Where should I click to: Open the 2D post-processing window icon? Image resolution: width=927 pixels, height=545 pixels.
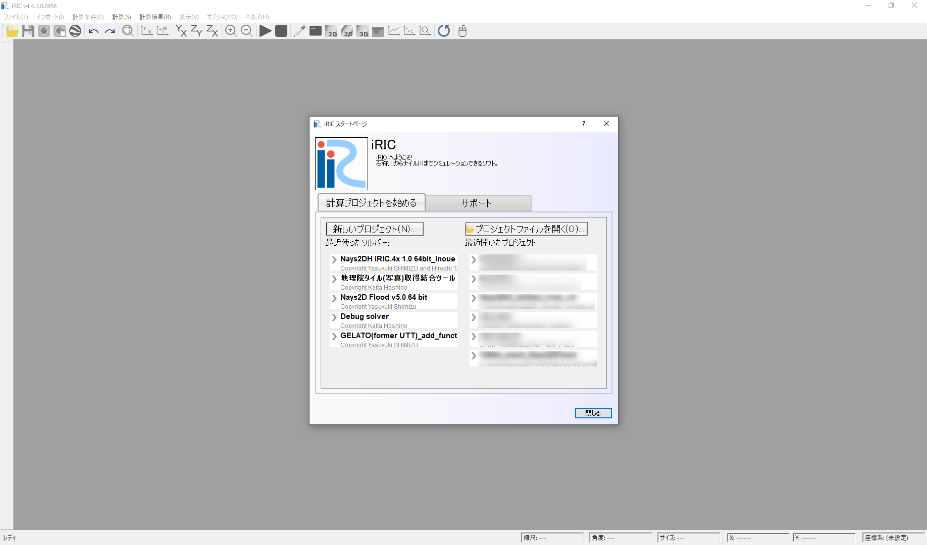[x=331, y=31]
